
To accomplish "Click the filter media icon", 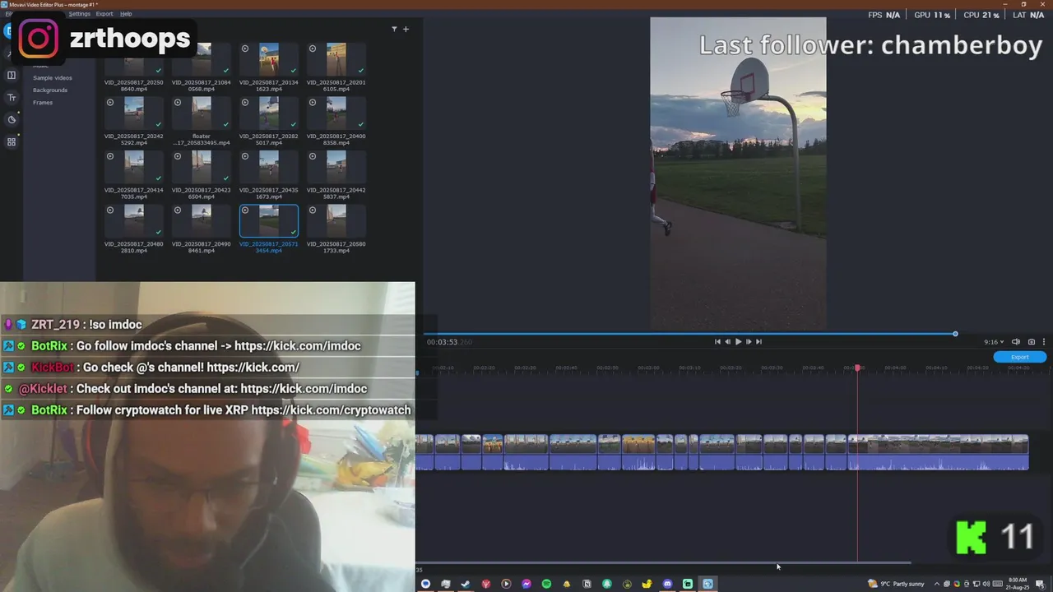I will coord(394,29).
